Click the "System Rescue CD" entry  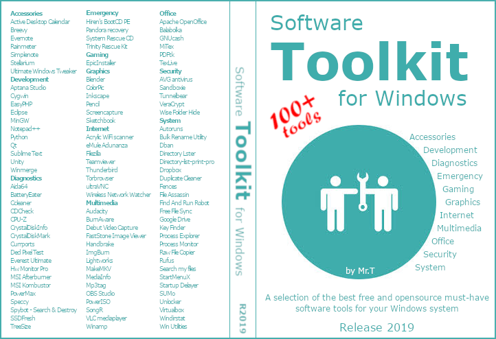110,38
